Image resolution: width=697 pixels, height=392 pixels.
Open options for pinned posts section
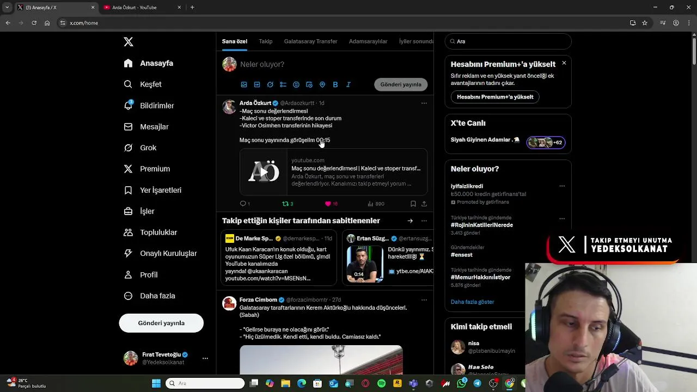point(424,220)
